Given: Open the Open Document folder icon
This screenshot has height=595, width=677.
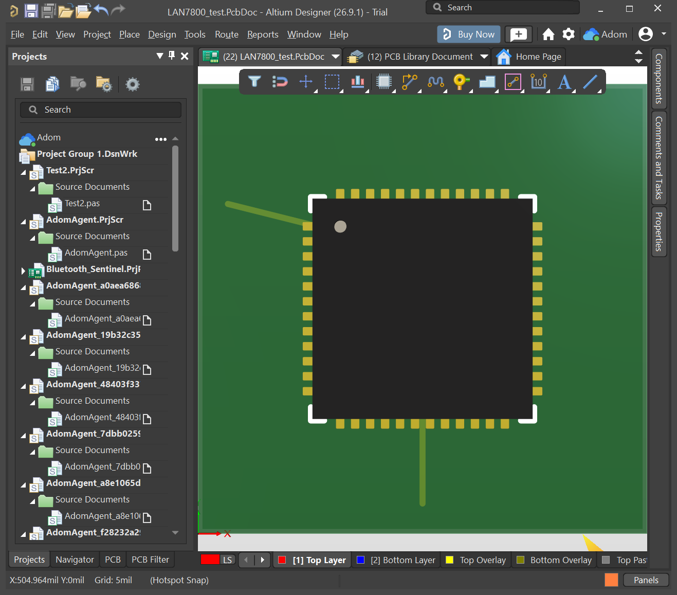Looking at the screenshot, I should coord(66,11).
